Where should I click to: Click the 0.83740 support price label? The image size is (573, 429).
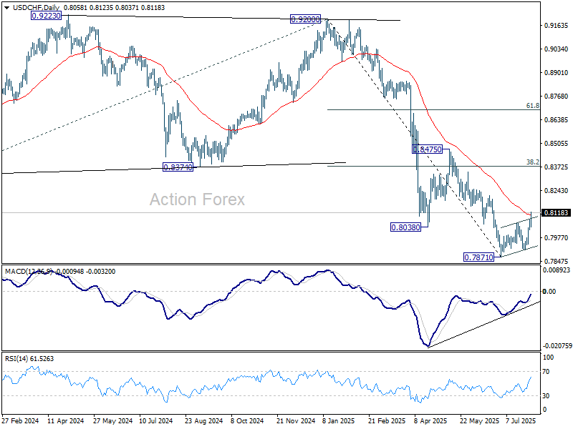[x=177, y=167]
